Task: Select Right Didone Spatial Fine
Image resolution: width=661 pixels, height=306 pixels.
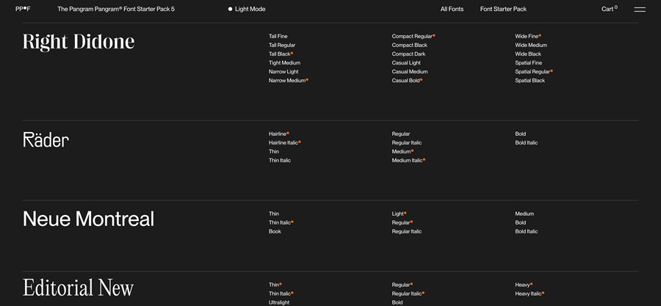Action: [x=528, y=62]
